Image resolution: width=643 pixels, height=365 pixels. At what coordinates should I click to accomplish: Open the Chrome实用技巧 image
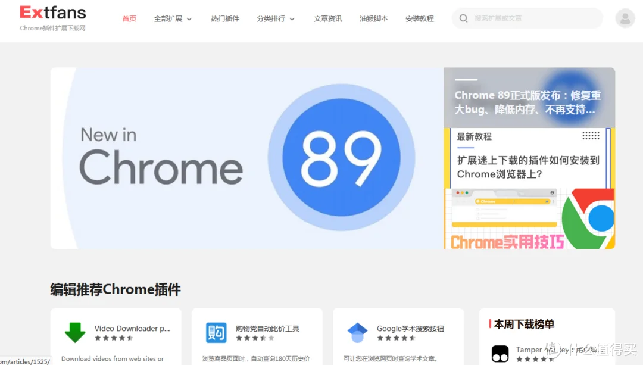(529, 219)
